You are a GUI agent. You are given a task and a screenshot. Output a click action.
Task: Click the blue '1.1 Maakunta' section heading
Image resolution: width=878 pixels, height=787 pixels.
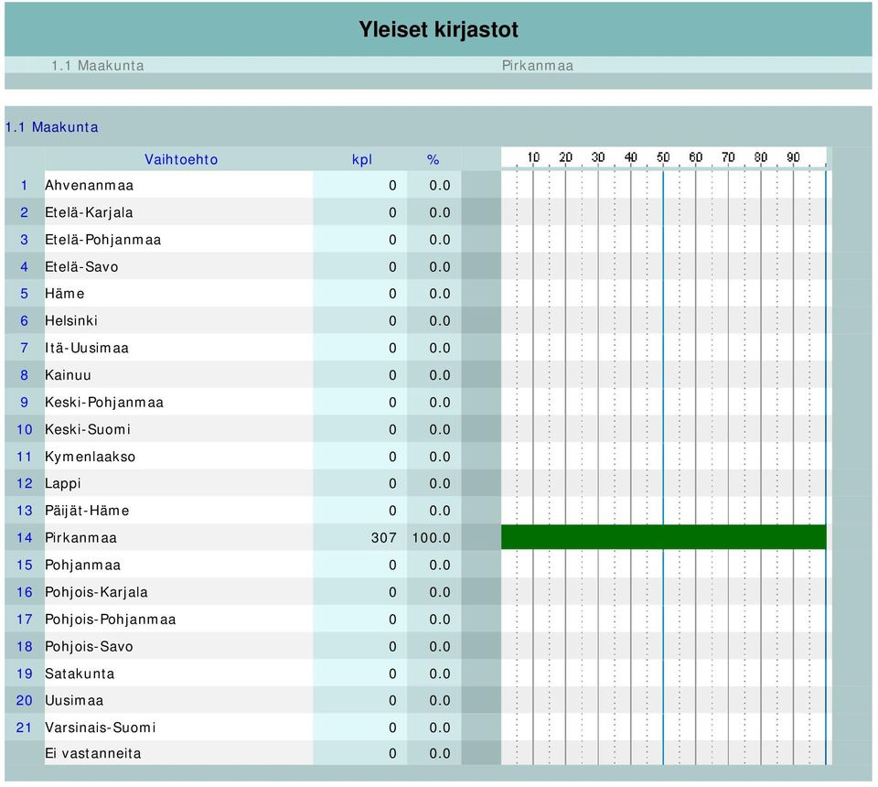(51, 127)
